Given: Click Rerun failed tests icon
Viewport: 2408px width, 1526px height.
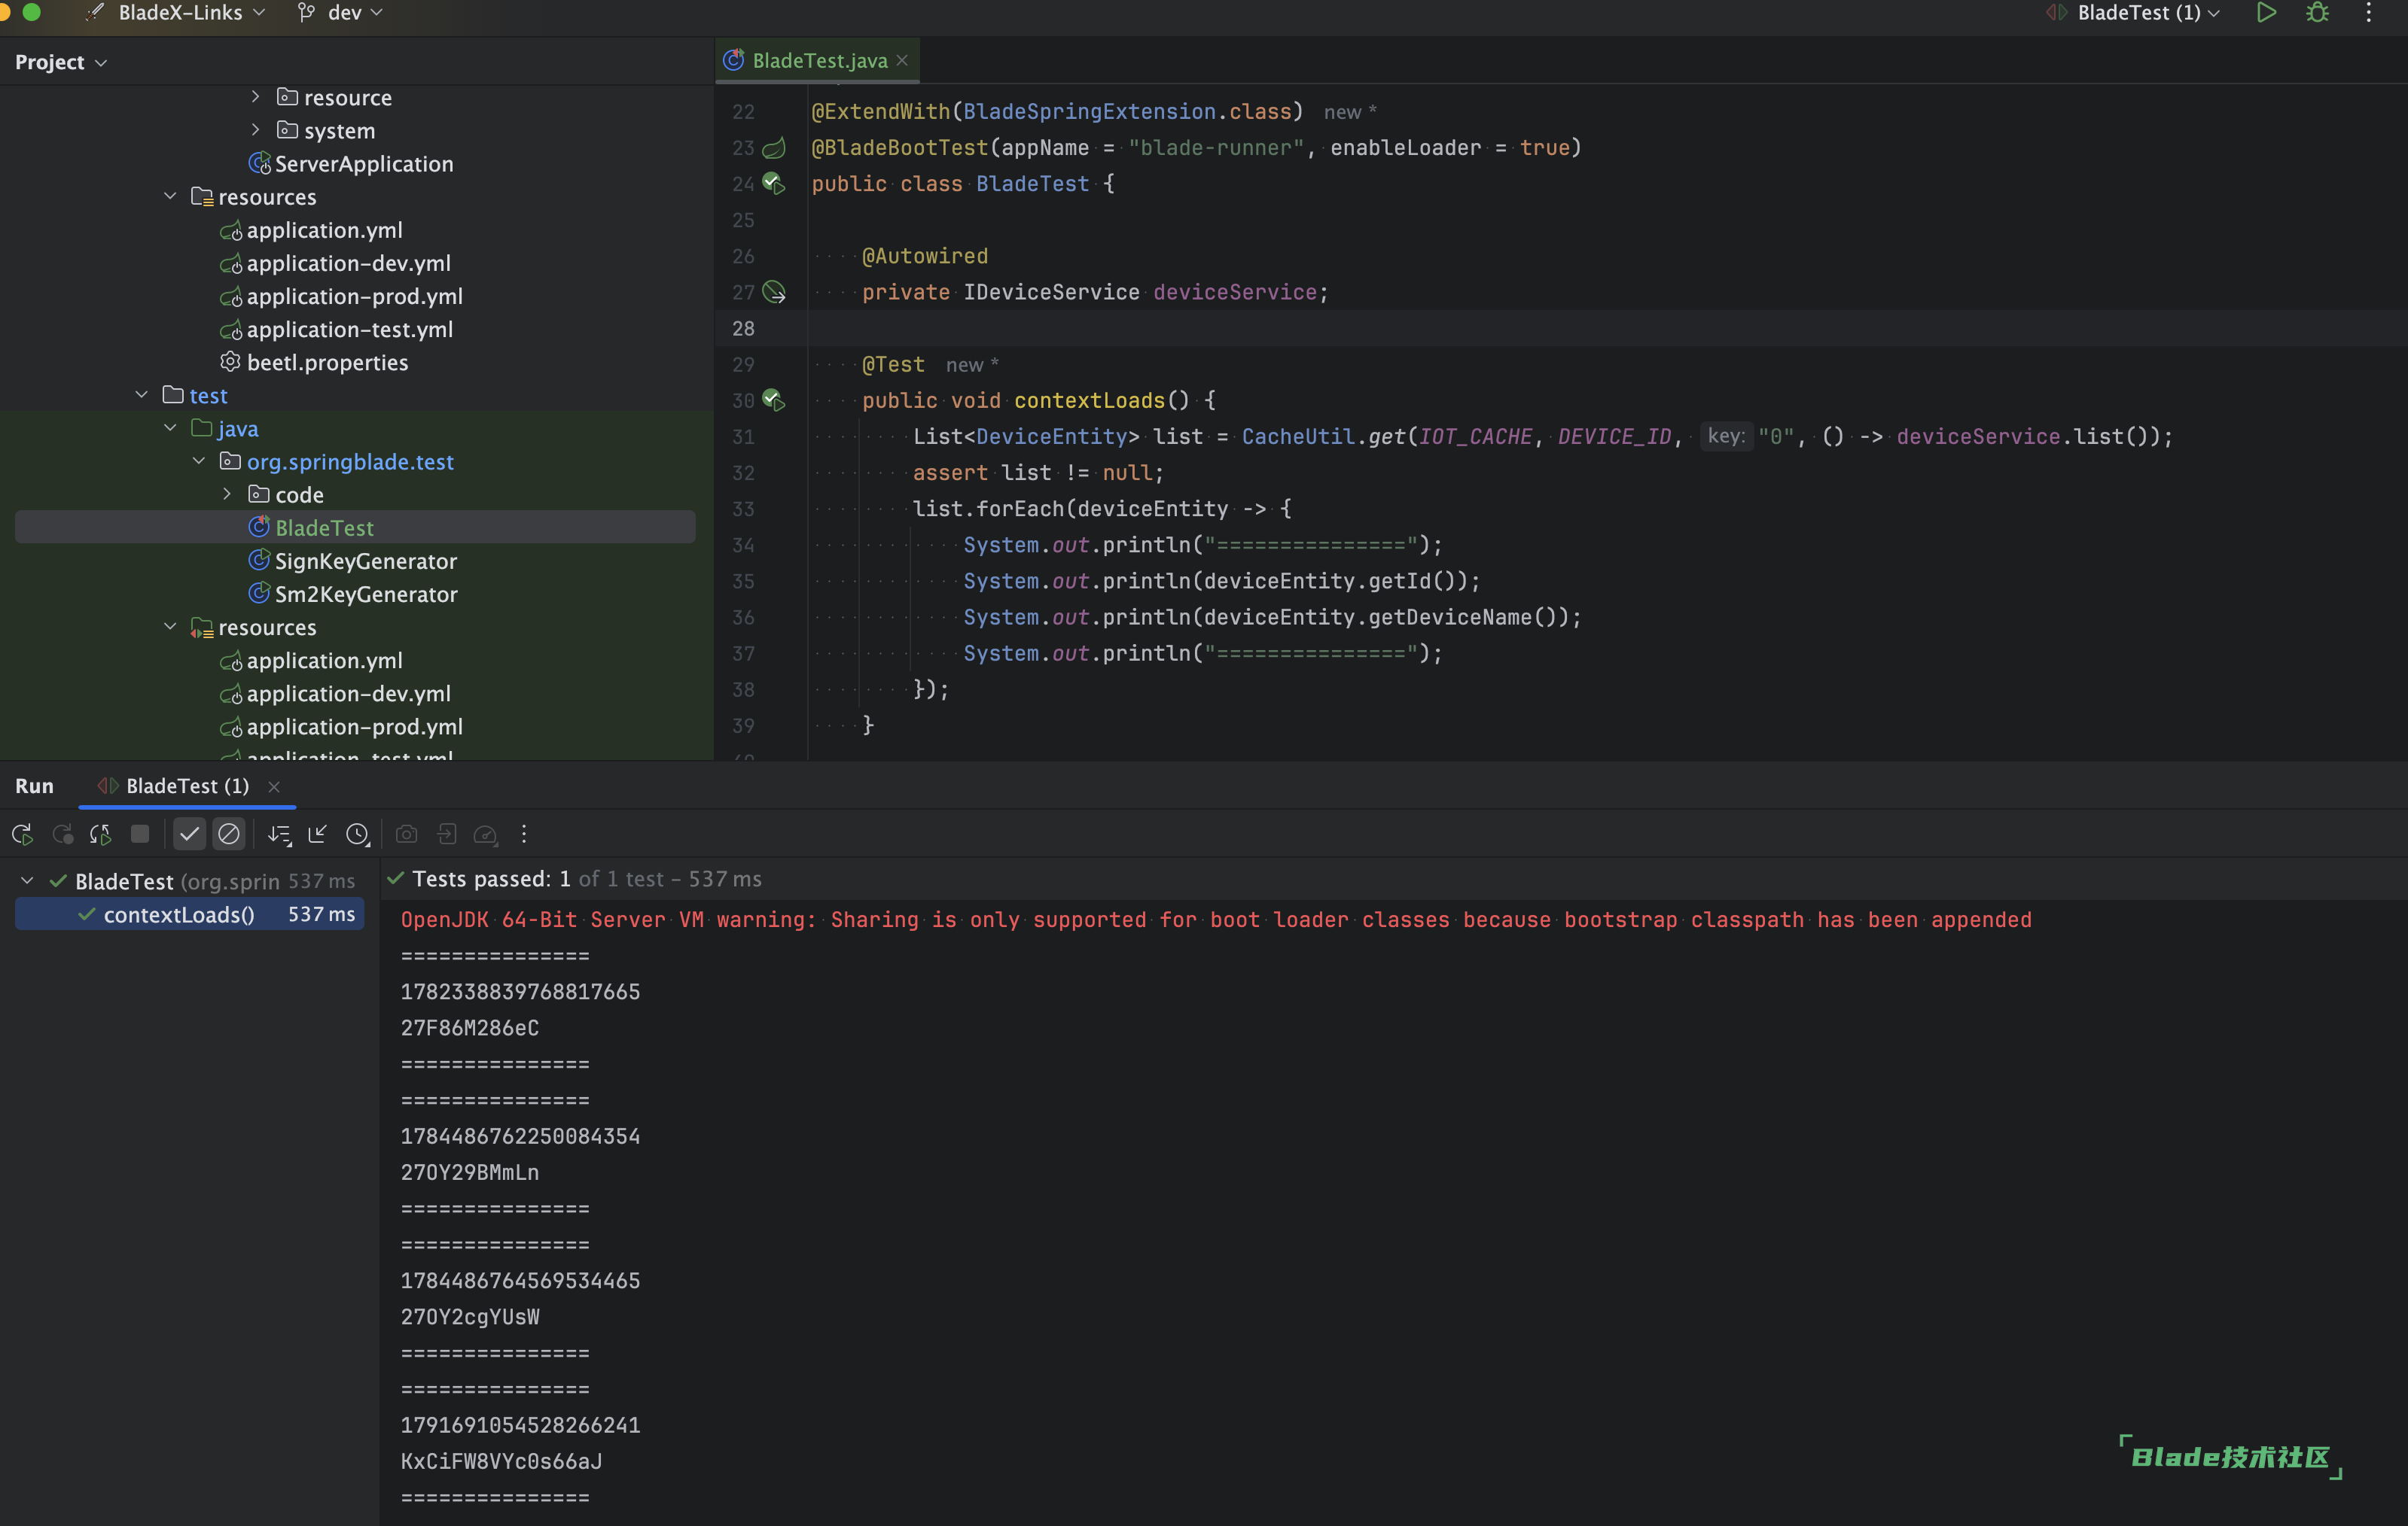Looking at the screenshot, I should 62,834.
